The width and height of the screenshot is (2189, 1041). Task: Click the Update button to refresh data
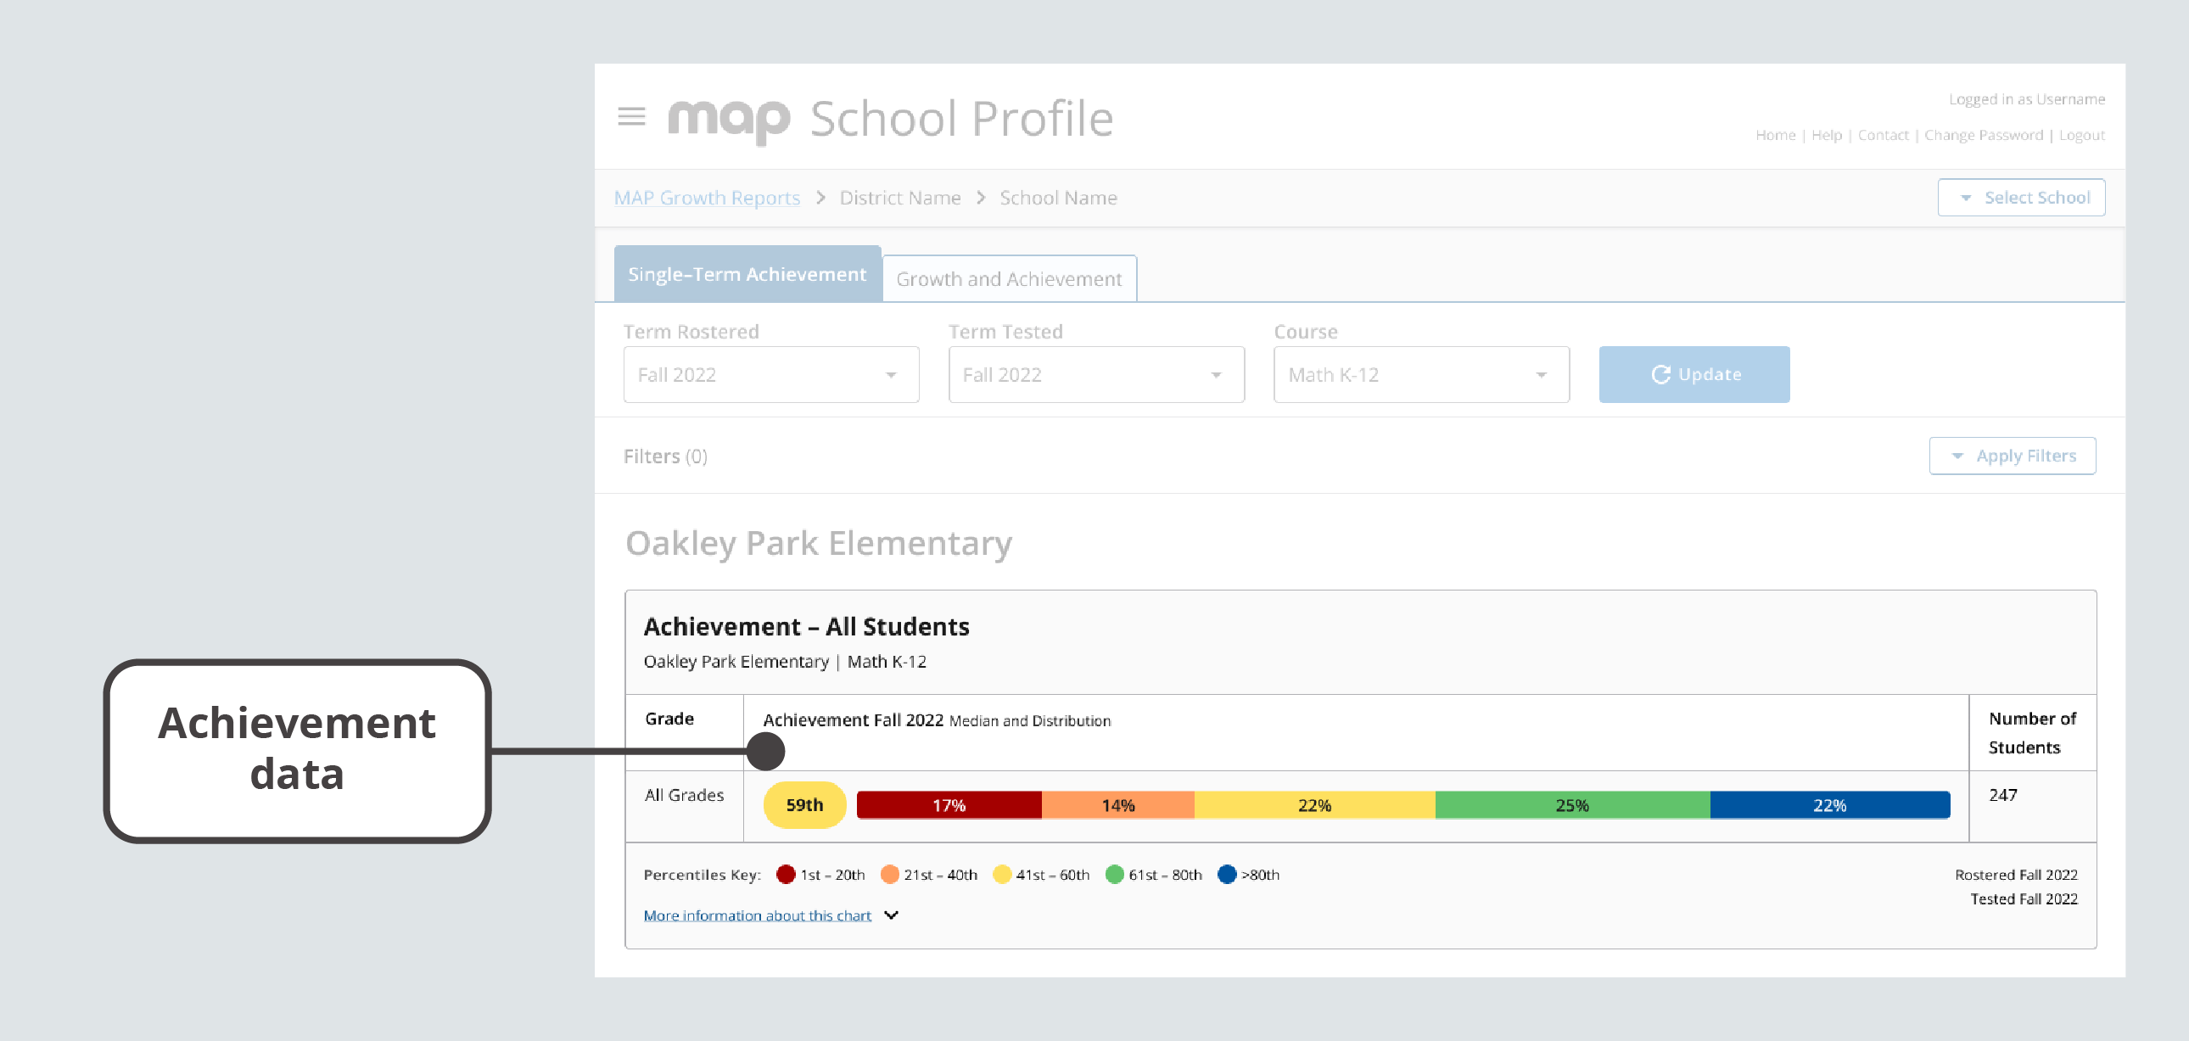1695,372
